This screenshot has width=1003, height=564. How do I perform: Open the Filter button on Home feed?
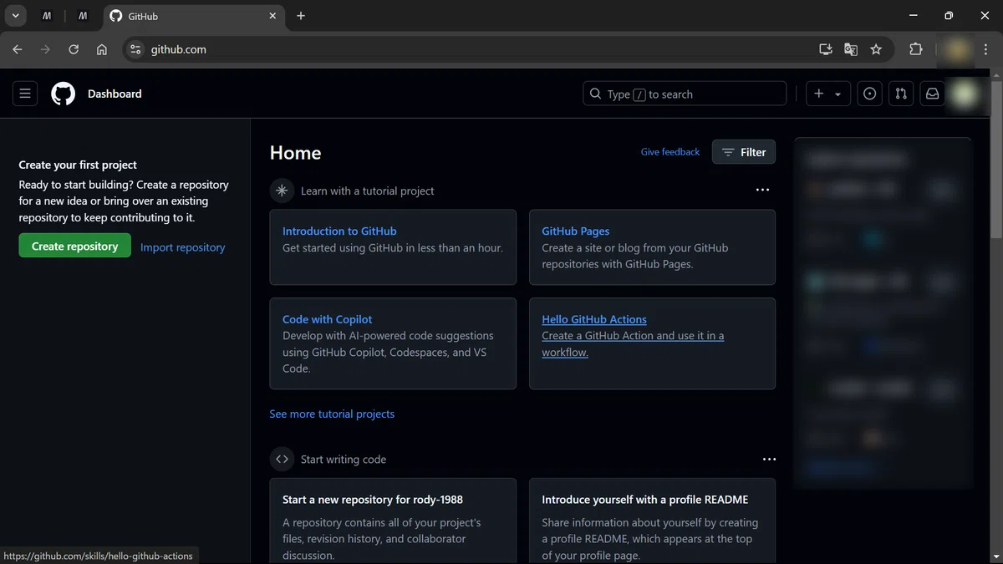click(x=744, y=152)
